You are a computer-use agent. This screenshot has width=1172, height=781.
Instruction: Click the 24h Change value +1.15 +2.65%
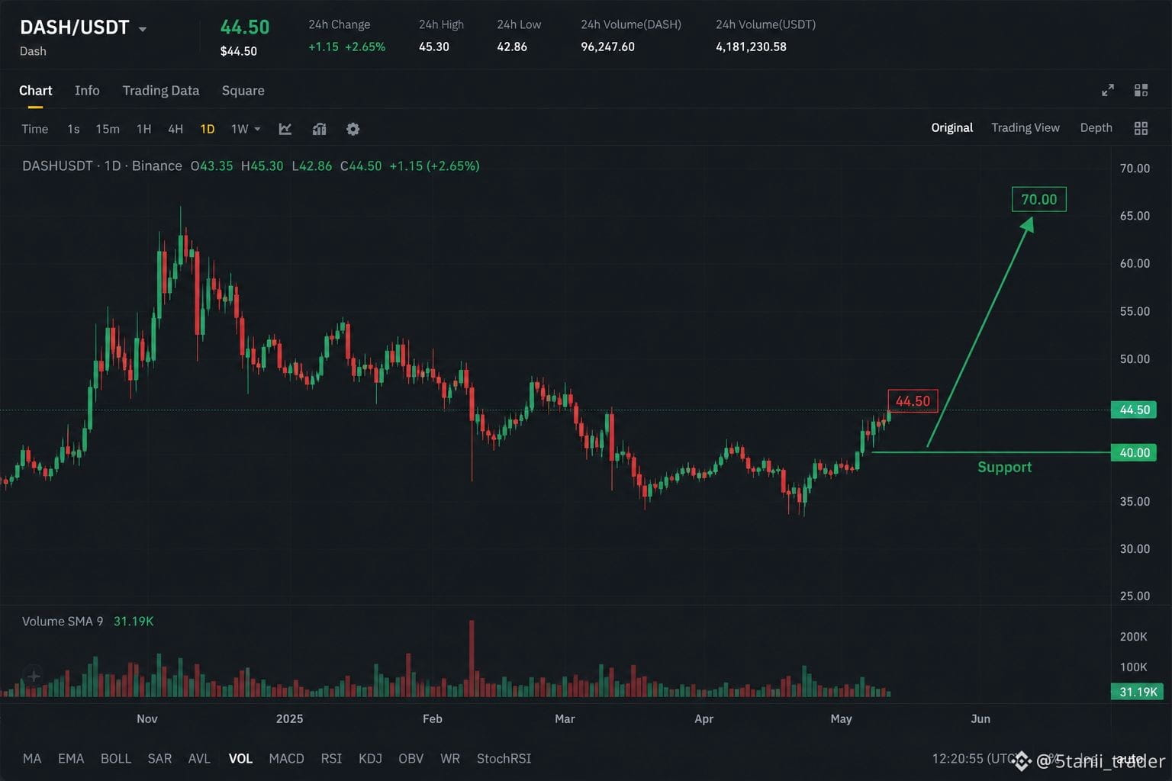pyautogui.click(x=346, y=47)
